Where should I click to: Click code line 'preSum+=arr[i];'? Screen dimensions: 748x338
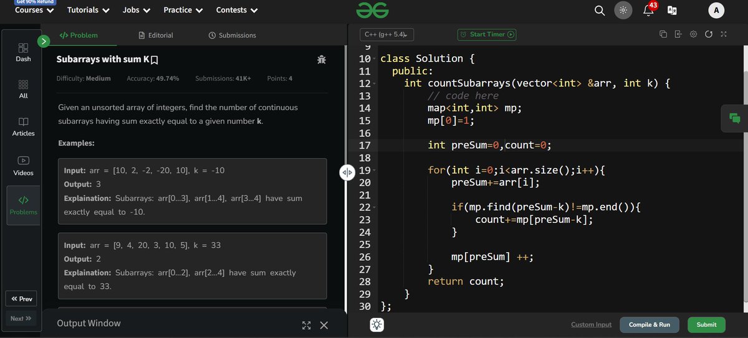pos(496,182)
